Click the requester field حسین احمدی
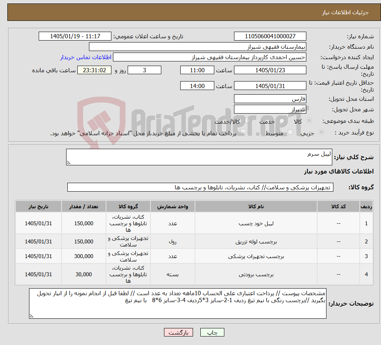Image resolution: width=381 pixels, height=345 pixels. (209, 57)
